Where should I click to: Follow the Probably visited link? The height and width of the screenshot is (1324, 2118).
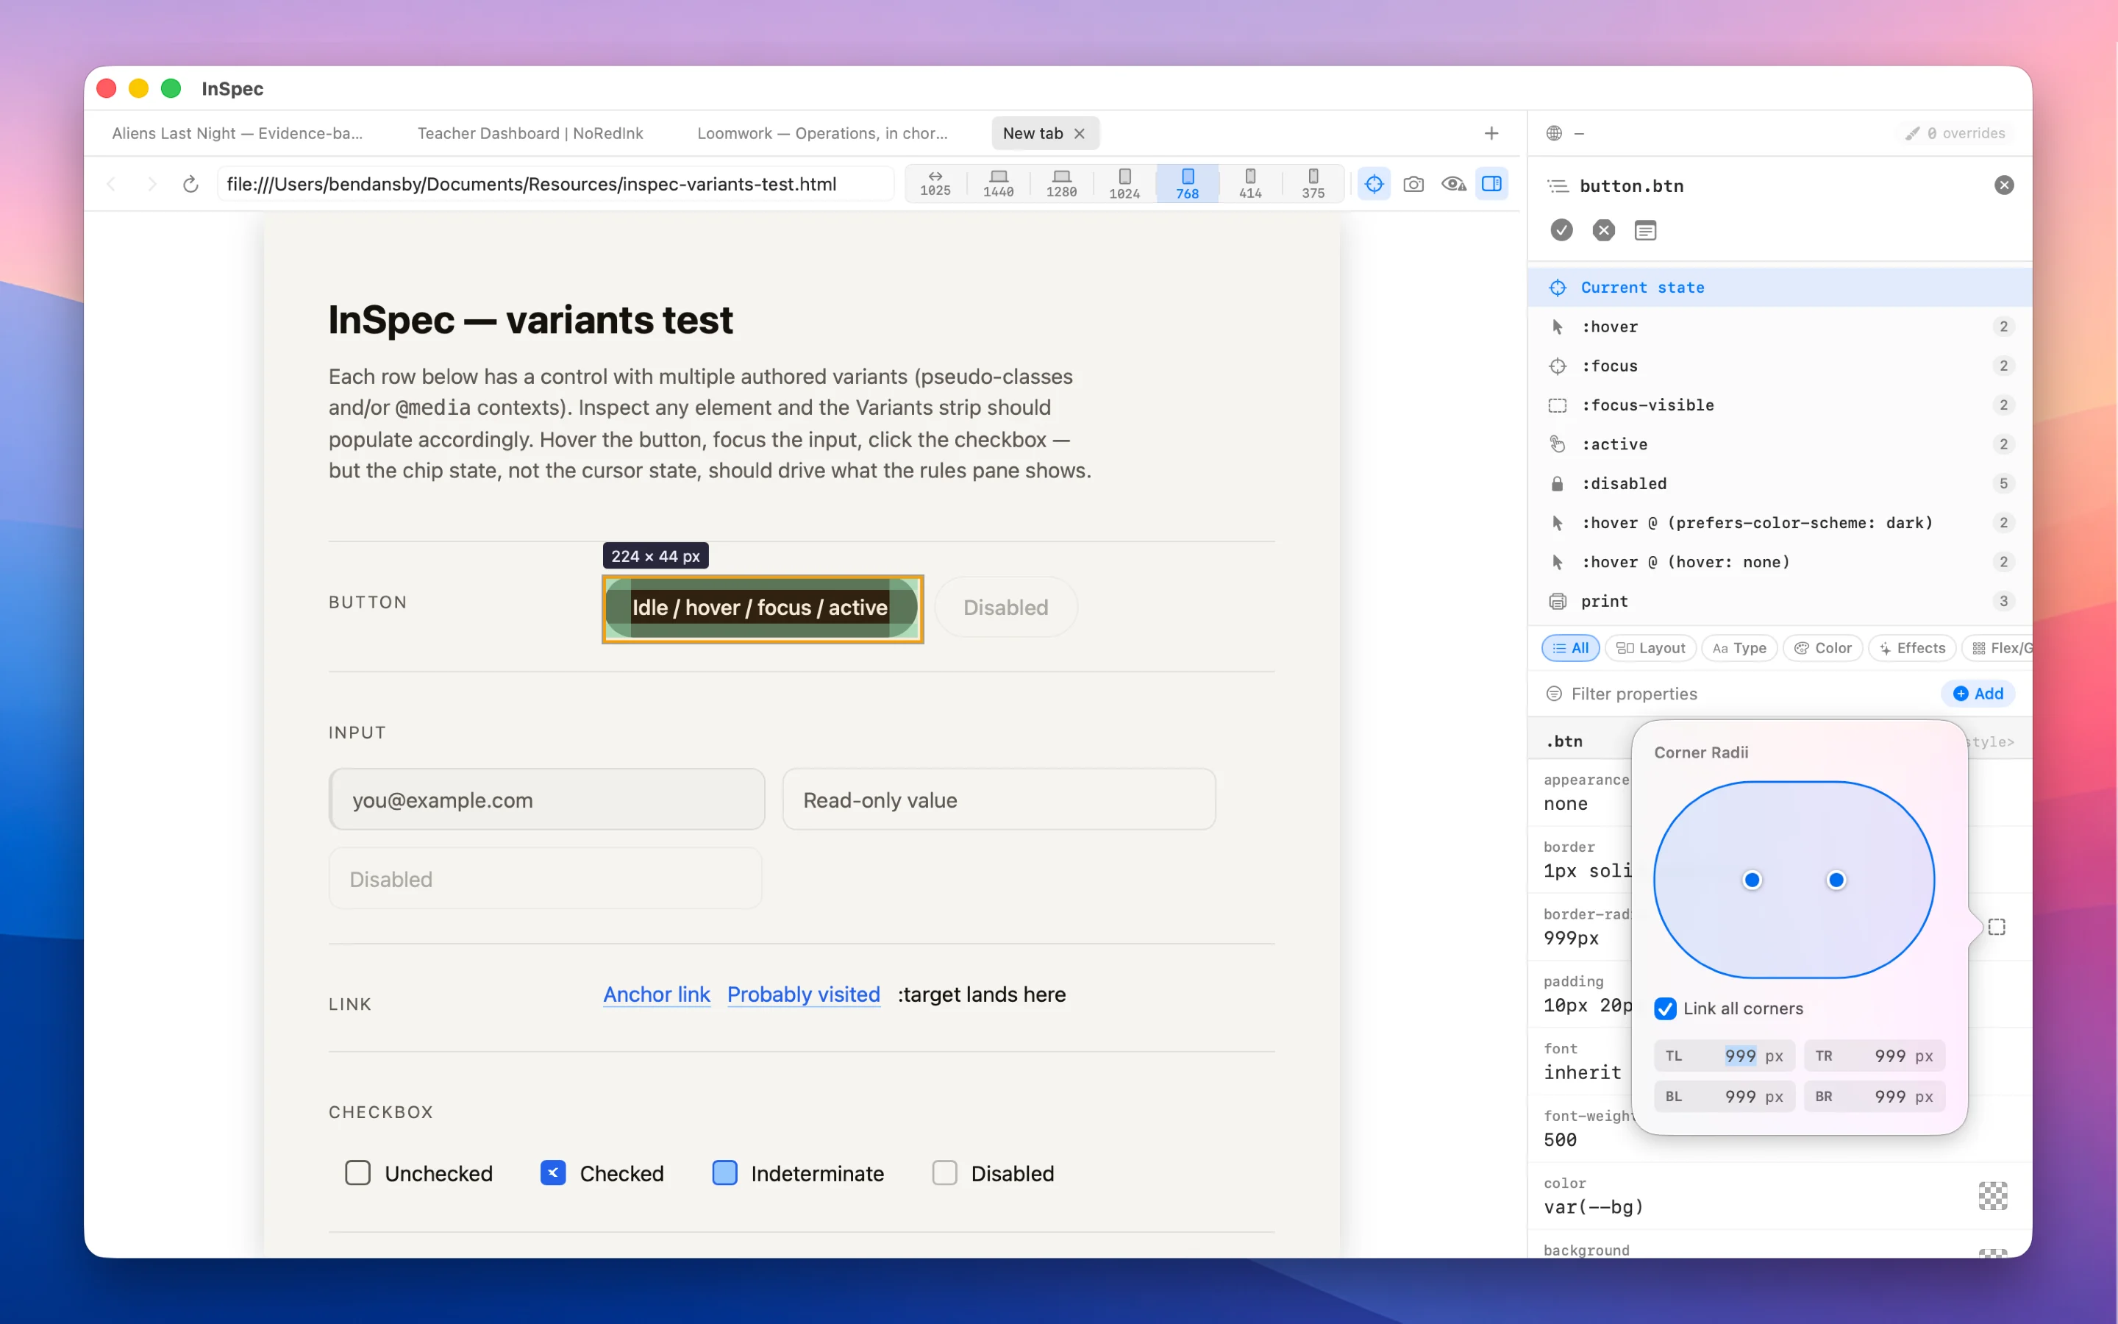tap(802, 994)
